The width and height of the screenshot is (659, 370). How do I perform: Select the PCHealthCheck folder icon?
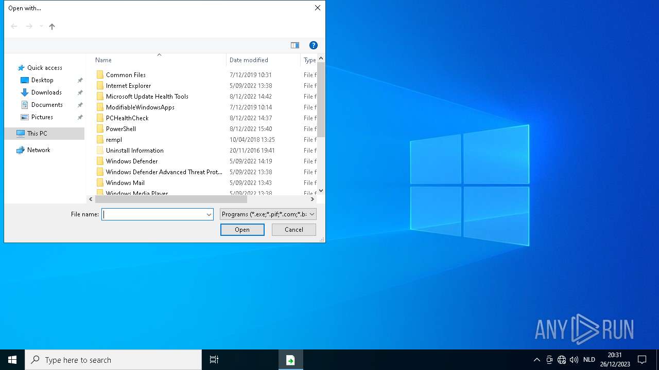pos(100,118)
